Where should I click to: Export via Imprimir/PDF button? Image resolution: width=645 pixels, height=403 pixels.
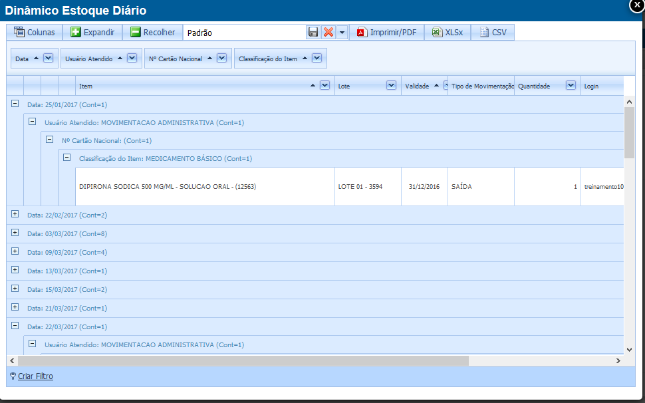pyautogui.click(x=386, y=32)
